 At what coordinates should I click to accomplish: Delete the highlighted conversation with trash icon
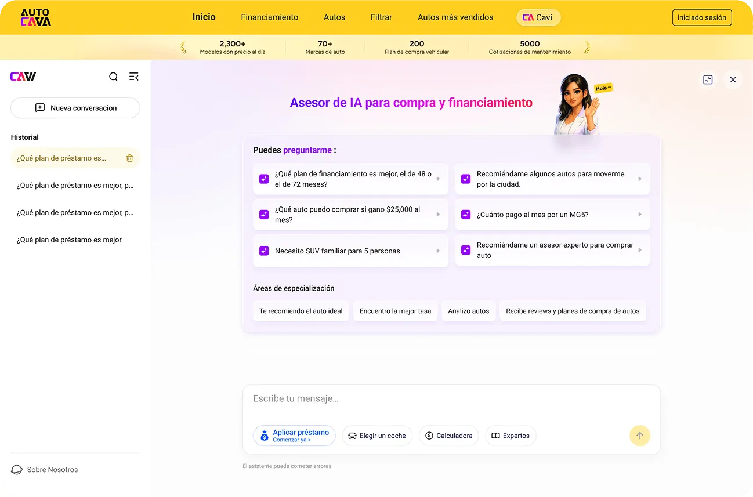pyautogui.click(x=129, y=158)
